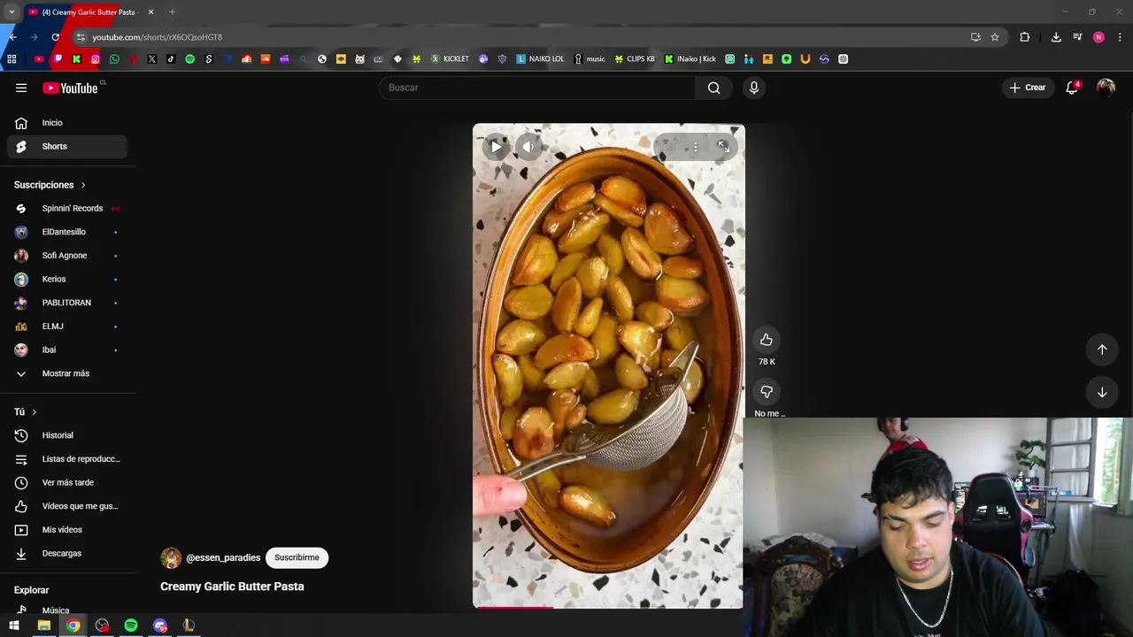Open Chrome extensions puzzle icon
1133x637 pixels.
point(1024,37)
